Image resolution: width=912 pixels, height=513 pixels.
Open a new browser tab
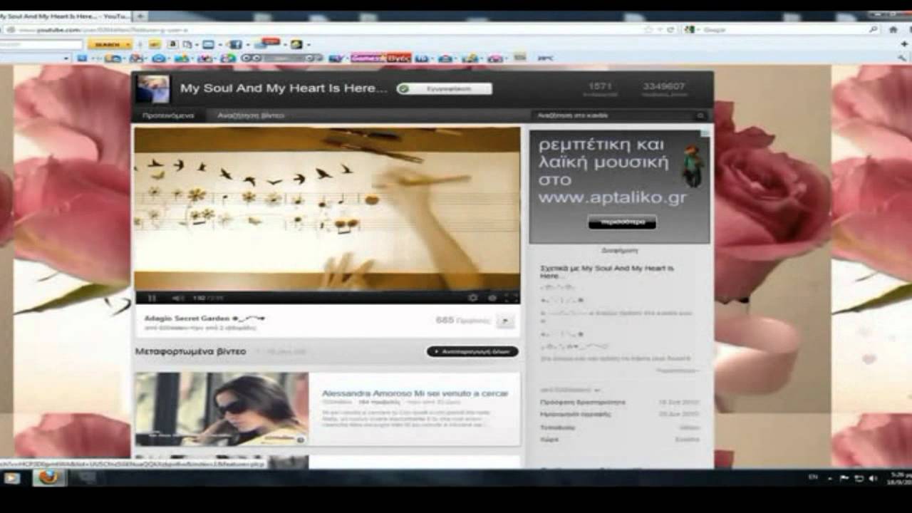coord(140,16)
